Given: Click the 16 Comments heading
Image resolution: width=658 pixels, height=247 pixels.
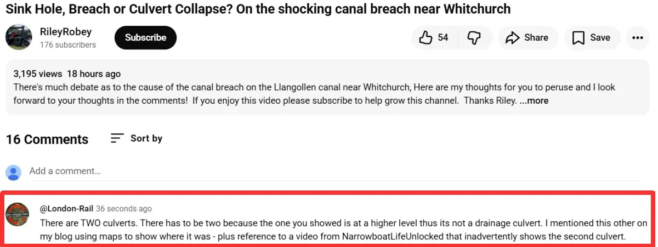Looking at the screenshot, I should pyautogui.click(x=47, y=139).
